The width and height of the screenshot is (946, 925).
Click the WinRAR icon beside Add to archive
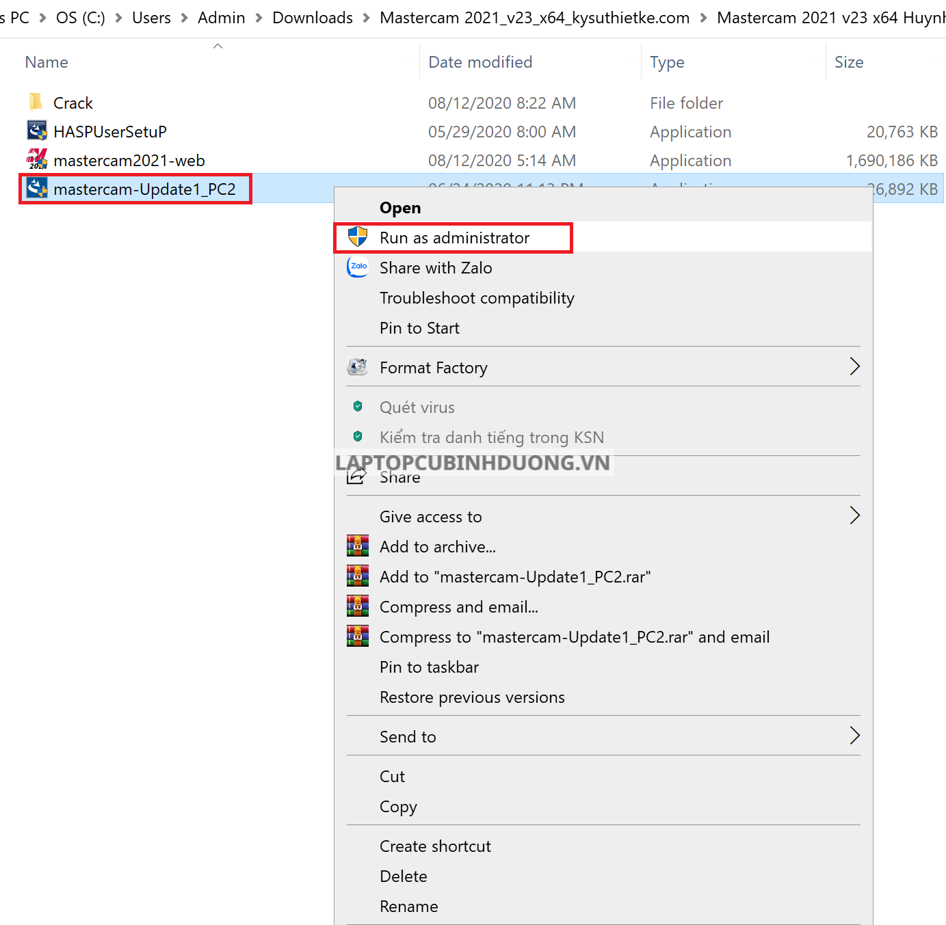[x=357, y=546]
